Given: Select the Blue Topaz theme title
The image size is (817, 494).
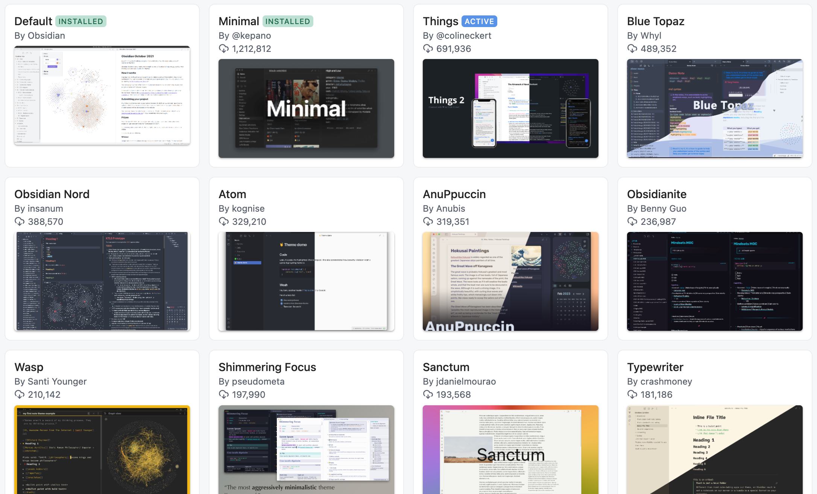Looking at the screenshot, I should [x=656, y=21].
